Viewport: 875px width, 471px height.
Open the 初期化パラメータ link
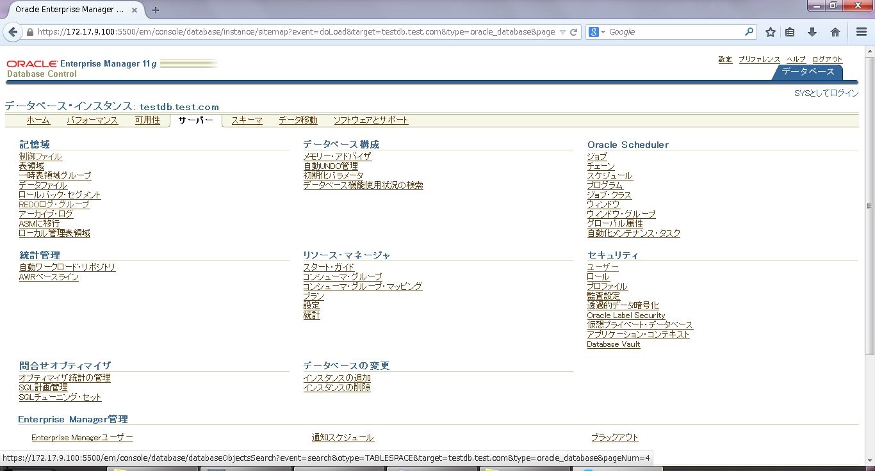click(x=333, y=175)
